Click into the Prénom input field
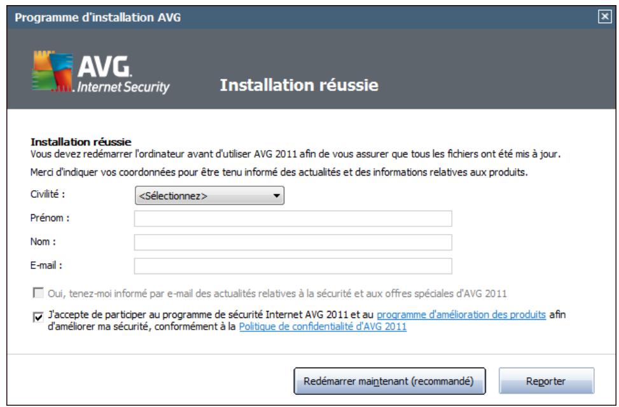619x407 pixels. (293, 219)
